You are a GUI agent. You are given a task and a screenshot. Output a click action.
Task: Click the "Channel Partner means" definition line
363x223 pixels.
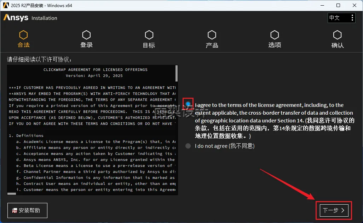pyautogui.click(x=96, y=171)
